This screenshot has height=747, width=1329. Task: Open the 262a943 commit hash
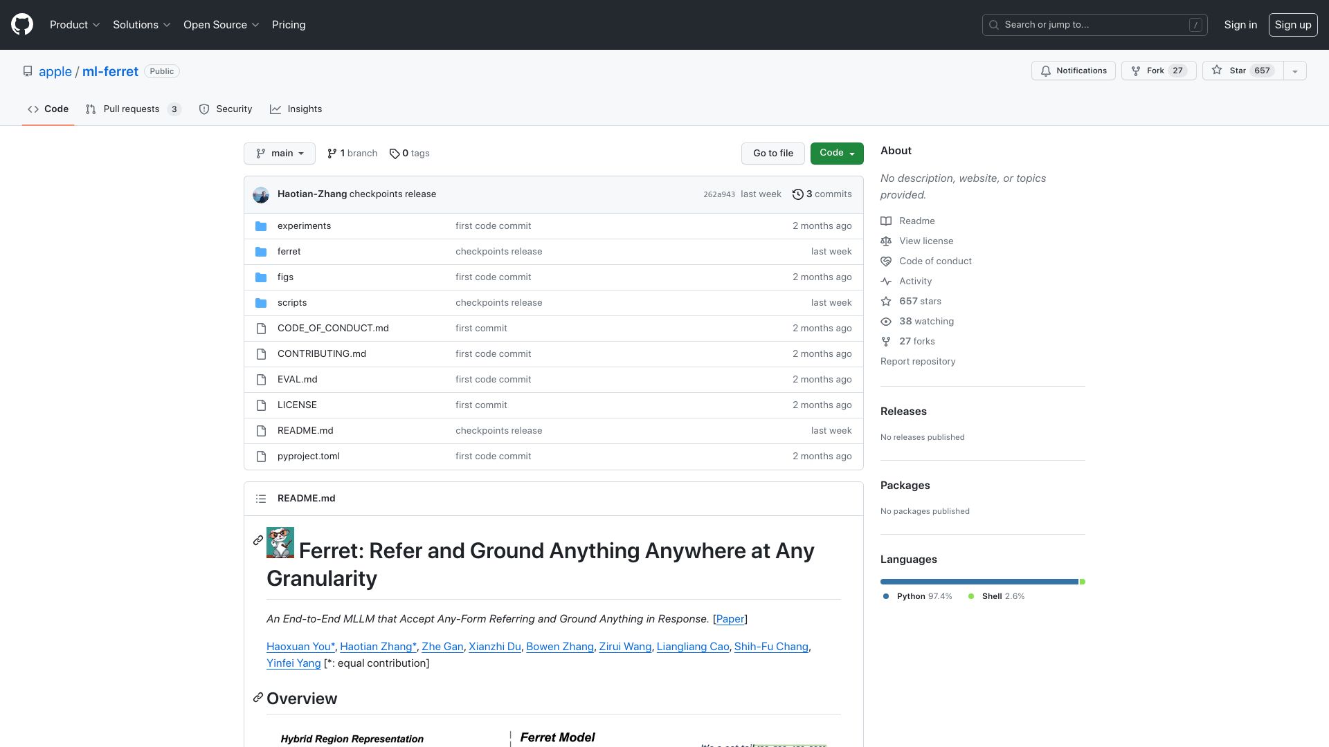coord(719,195)
